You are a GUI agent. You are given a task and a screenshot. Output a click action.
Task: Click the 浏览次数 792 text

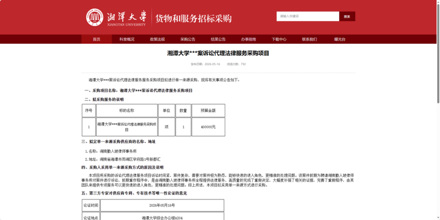pyautogui.click(x=236, y=64)
